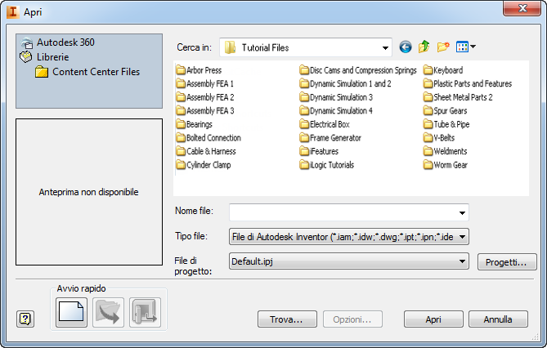Screen dimensions: 547x348
Task: Click the Progetti... button
Action: 507,262
